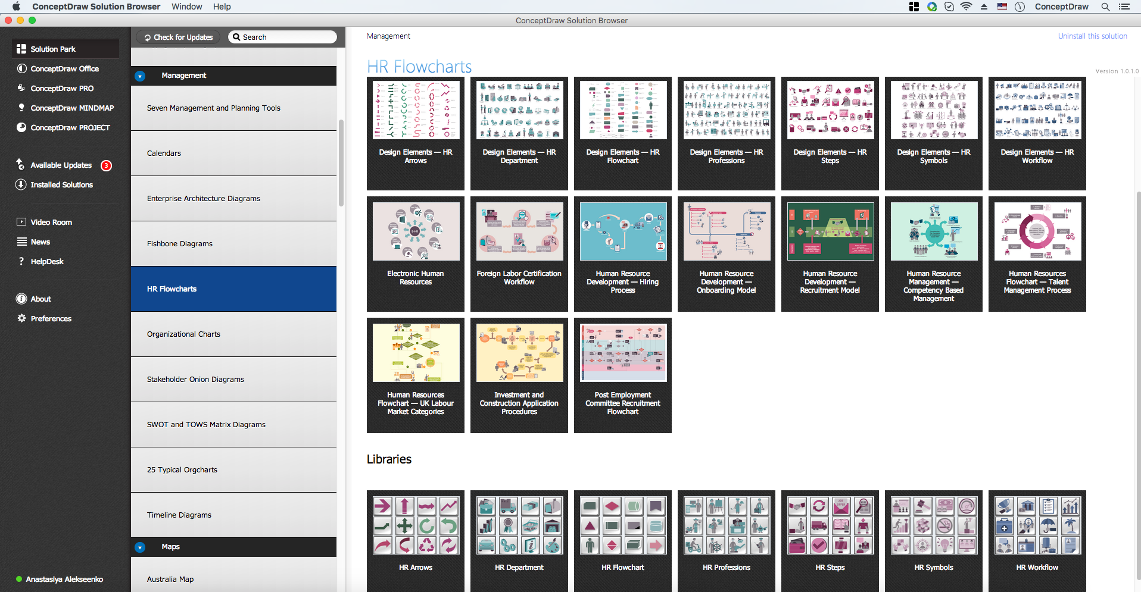
Task: Open the Help menu
Action: (x=222, y=7)
